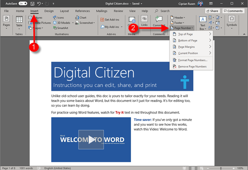The height and width of the screenshot is (170, 248).
Task: Click the Digital Citizen title banner
Action: (x=122, y=76)
